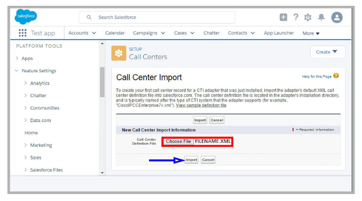Expand the Accounts tab dropdown arrow

pos(94,33)
